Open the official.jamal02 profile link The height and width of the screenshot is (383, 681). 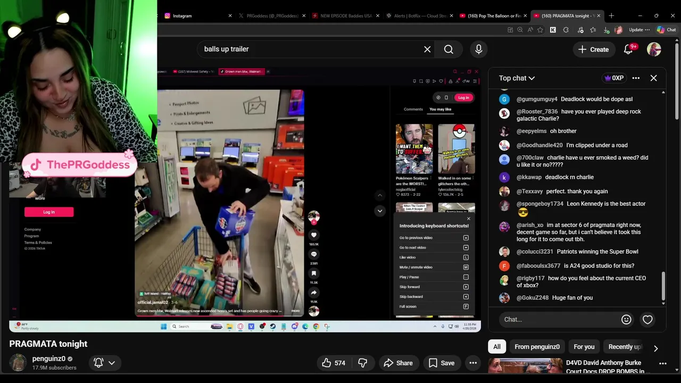tap(153, 302)
